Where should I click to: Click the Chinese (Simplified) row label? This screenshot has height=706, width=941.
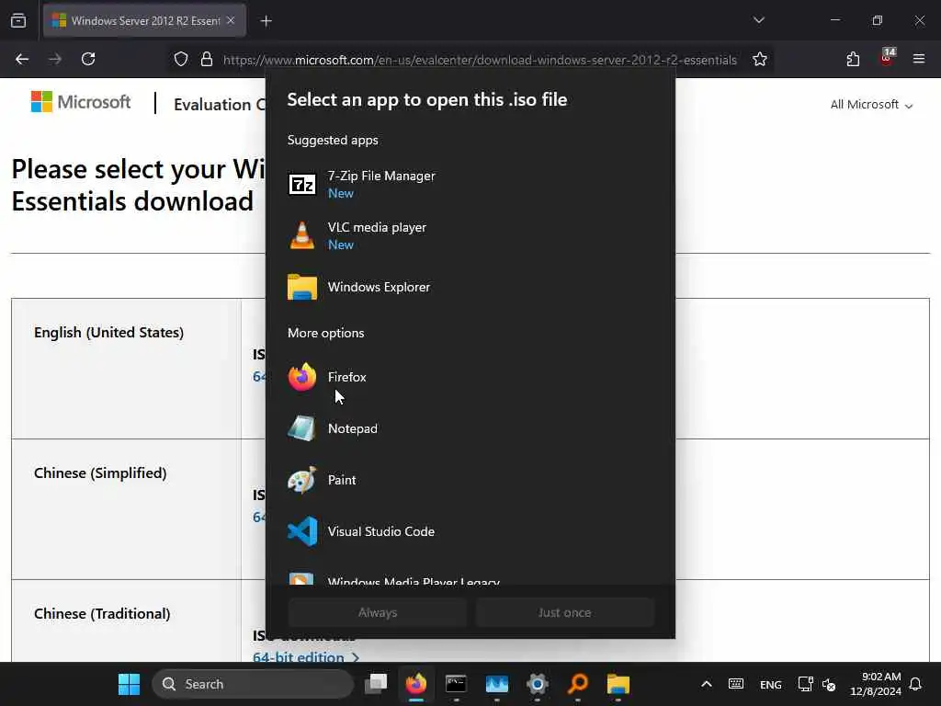click(x=100, y=473)
